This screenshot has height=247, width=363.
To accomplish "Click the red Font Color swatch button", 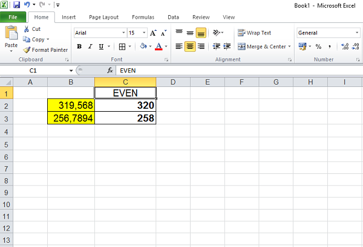I will [x=158, y=47].
